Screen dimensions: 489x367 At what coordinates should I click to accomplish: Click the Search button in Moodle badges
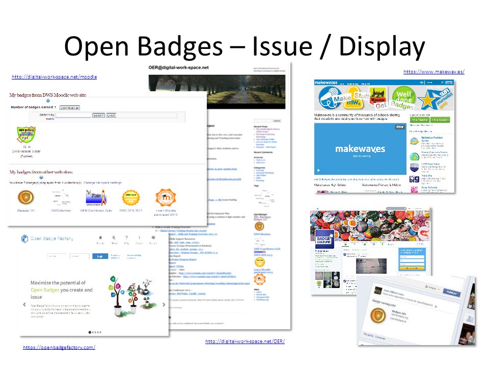(x=98, y=116)
